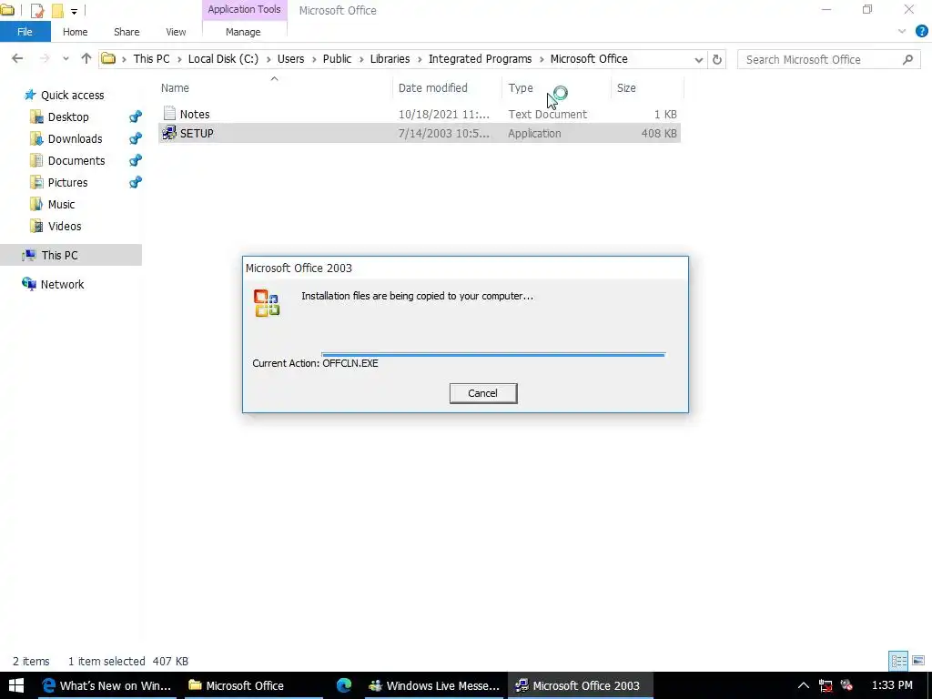Click the Application Tools contextual tab header
Viewport: 932px width, 699px height.
coord(244,9)
